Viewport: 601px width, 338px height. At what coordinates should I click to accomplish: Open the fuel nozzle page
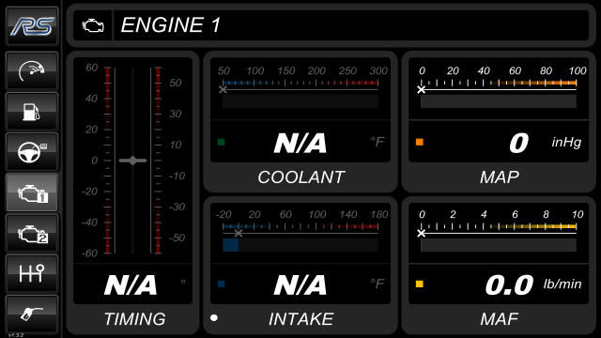[32, 315]
